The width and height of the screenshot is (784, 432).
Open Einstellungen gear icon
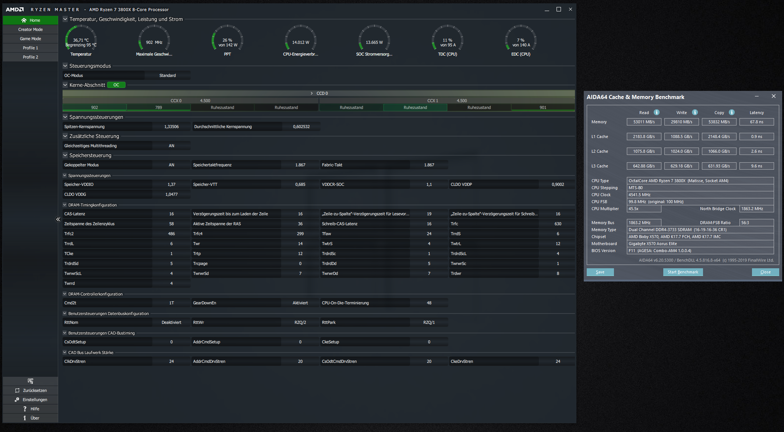point(17,400)
